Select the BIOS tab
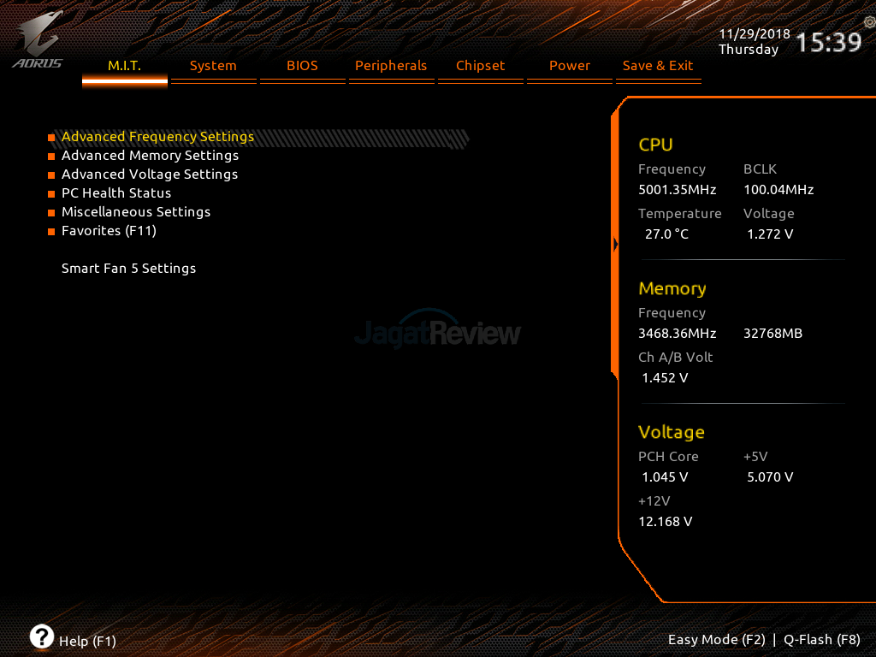The width and height of the screenshot is (876, 657). tap(302, 66)
